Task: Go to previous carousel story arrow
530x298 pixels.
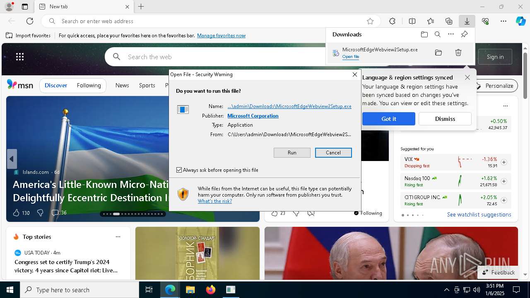Action: pos(12,159)
